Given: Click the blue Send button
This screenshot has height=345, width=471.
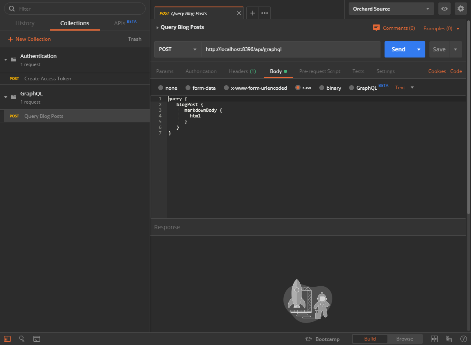Looking at the screenshot, I should [398, 49].
